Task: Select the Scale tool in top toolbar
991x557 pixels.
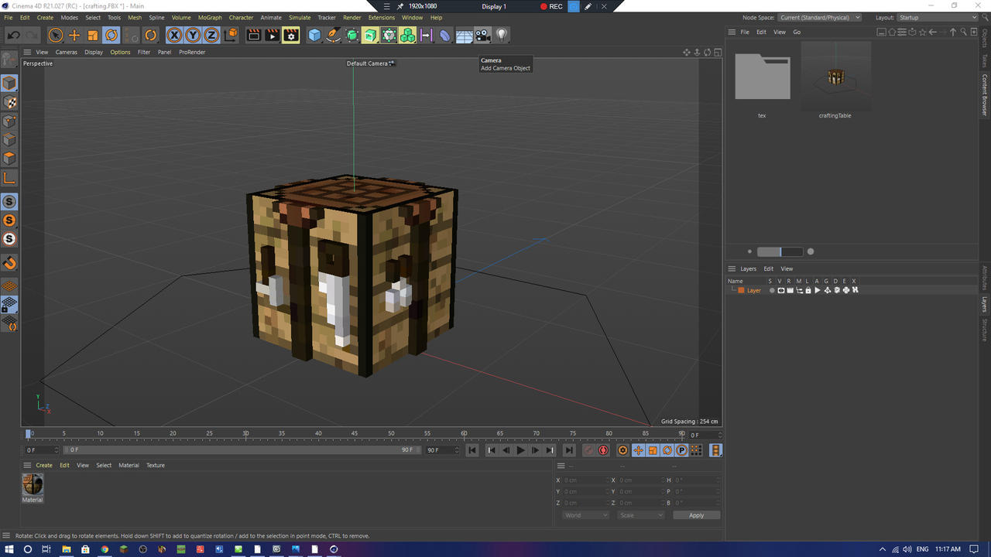Action: tap(93, 35)
